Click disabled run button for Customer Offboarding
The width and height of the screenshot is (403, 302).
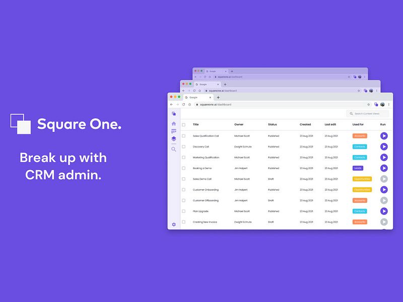coord(384,200)
